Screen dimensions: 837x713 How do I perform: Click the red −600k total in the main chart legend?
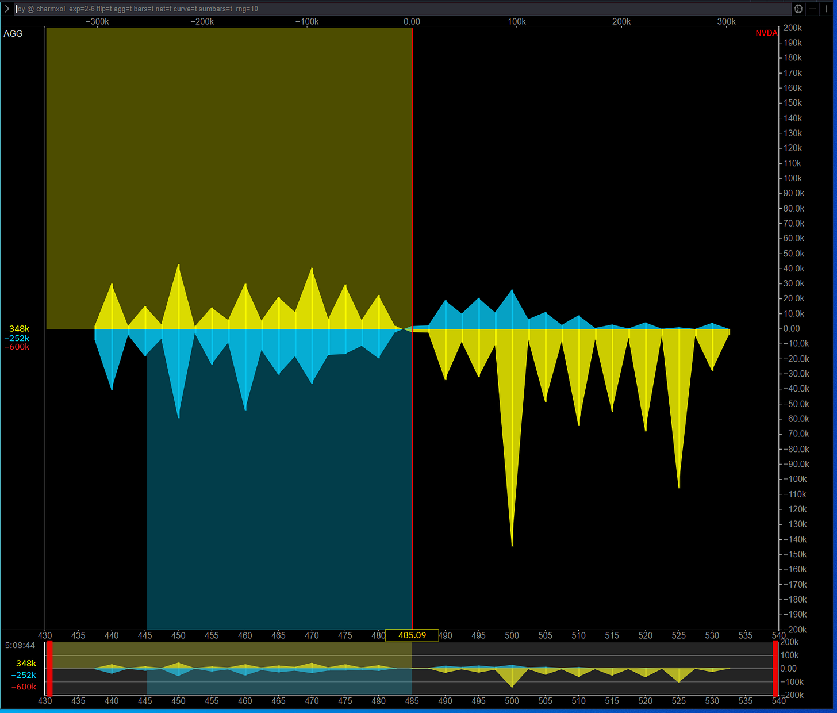click(17, 347)
